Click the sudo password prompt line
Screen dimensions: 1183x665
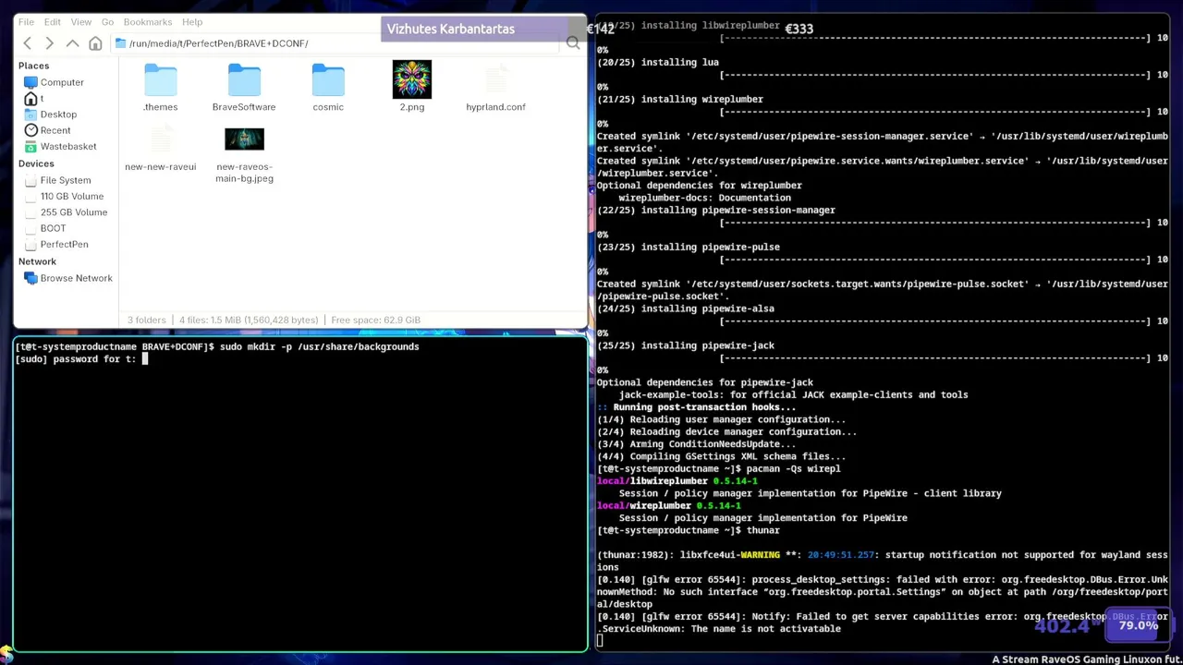coord(81,358)
